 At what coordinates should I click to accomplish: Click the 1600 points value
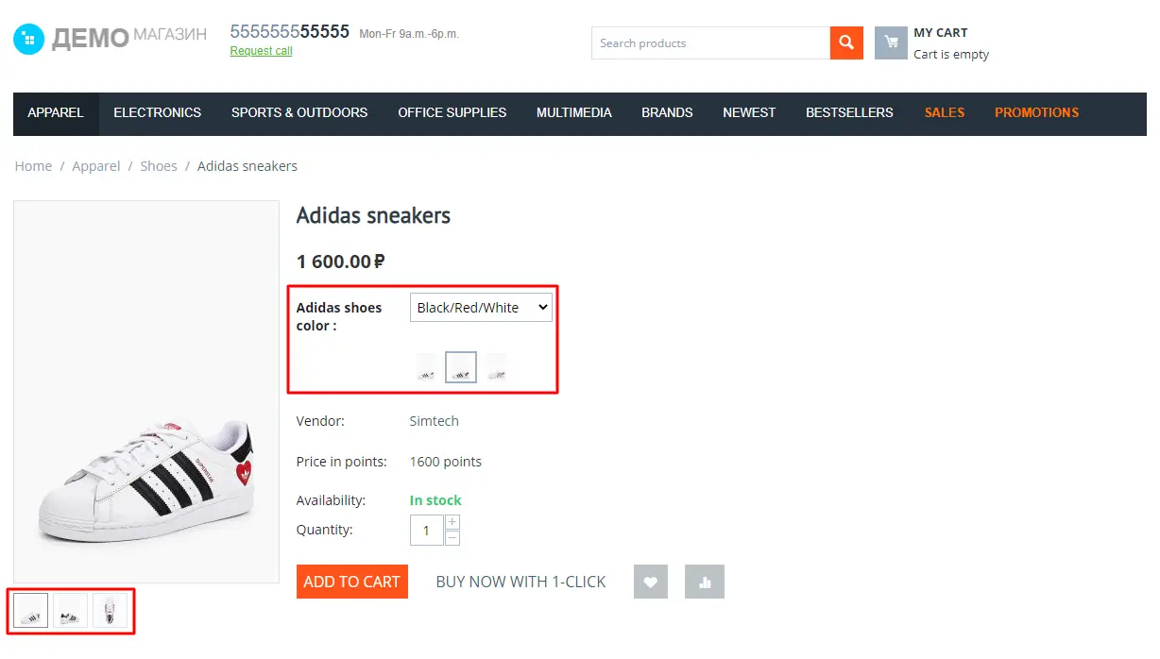[446, 462]
